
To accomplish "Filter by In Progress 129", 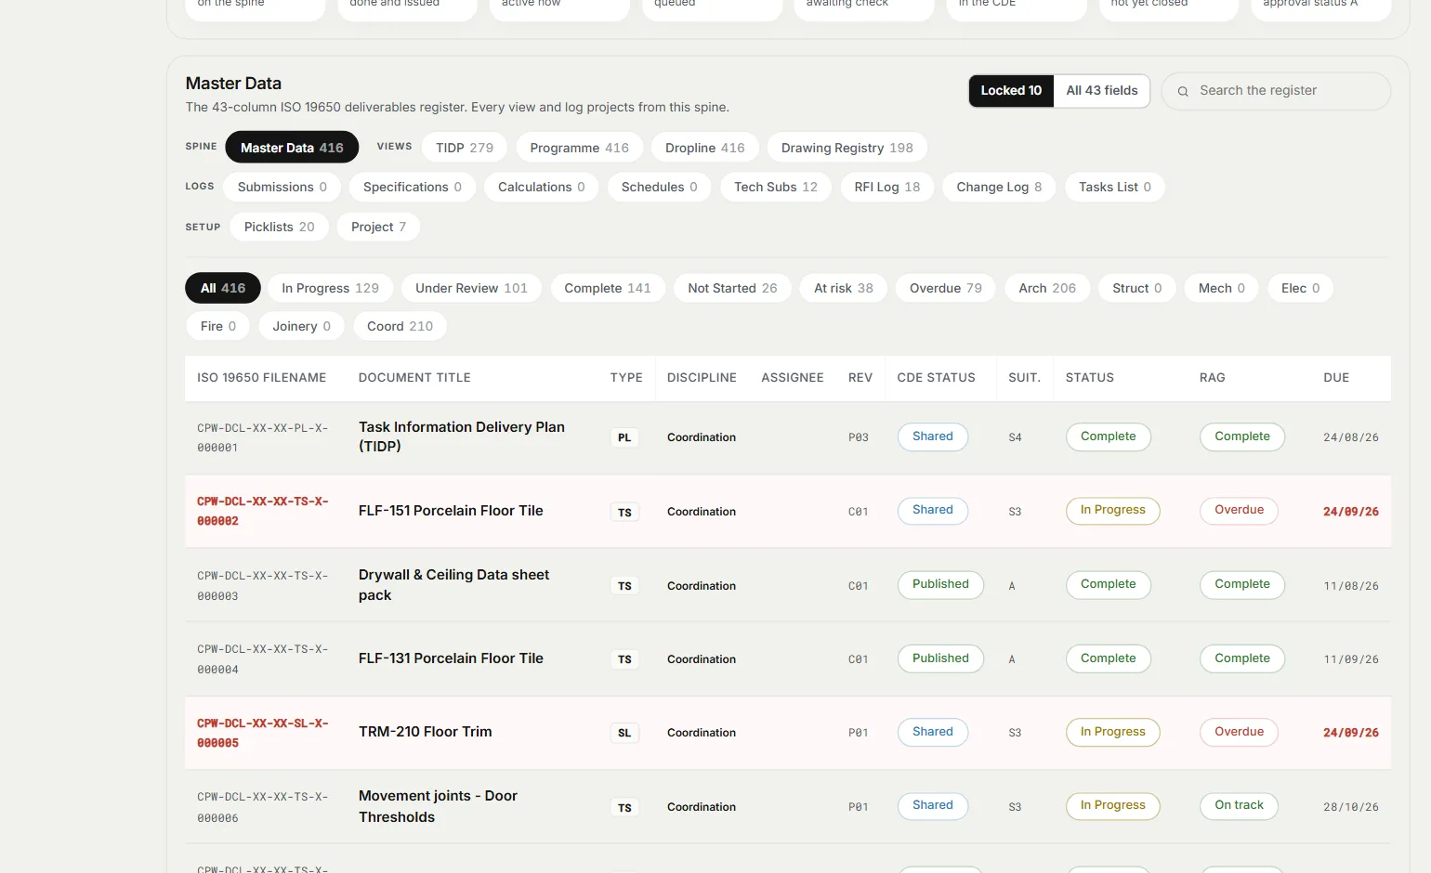I will [x=330, y=288].
